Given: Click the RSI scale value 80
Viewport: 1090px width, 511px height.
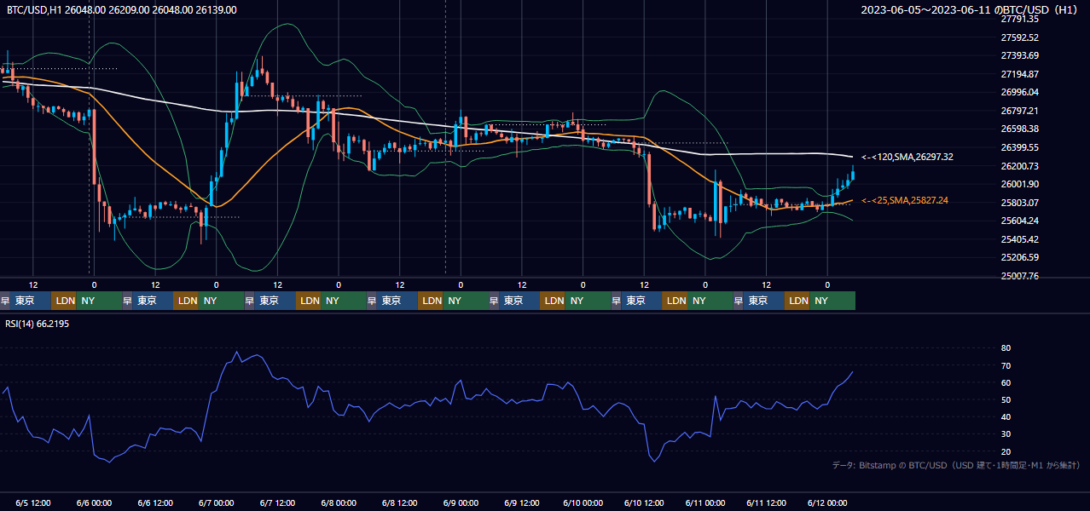Looking at the screenshot, I should 1006,348.
